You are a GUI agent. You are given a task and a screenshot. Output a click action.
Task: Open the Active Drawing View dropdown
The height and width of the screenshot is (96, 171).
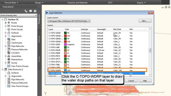click(36, 15)
